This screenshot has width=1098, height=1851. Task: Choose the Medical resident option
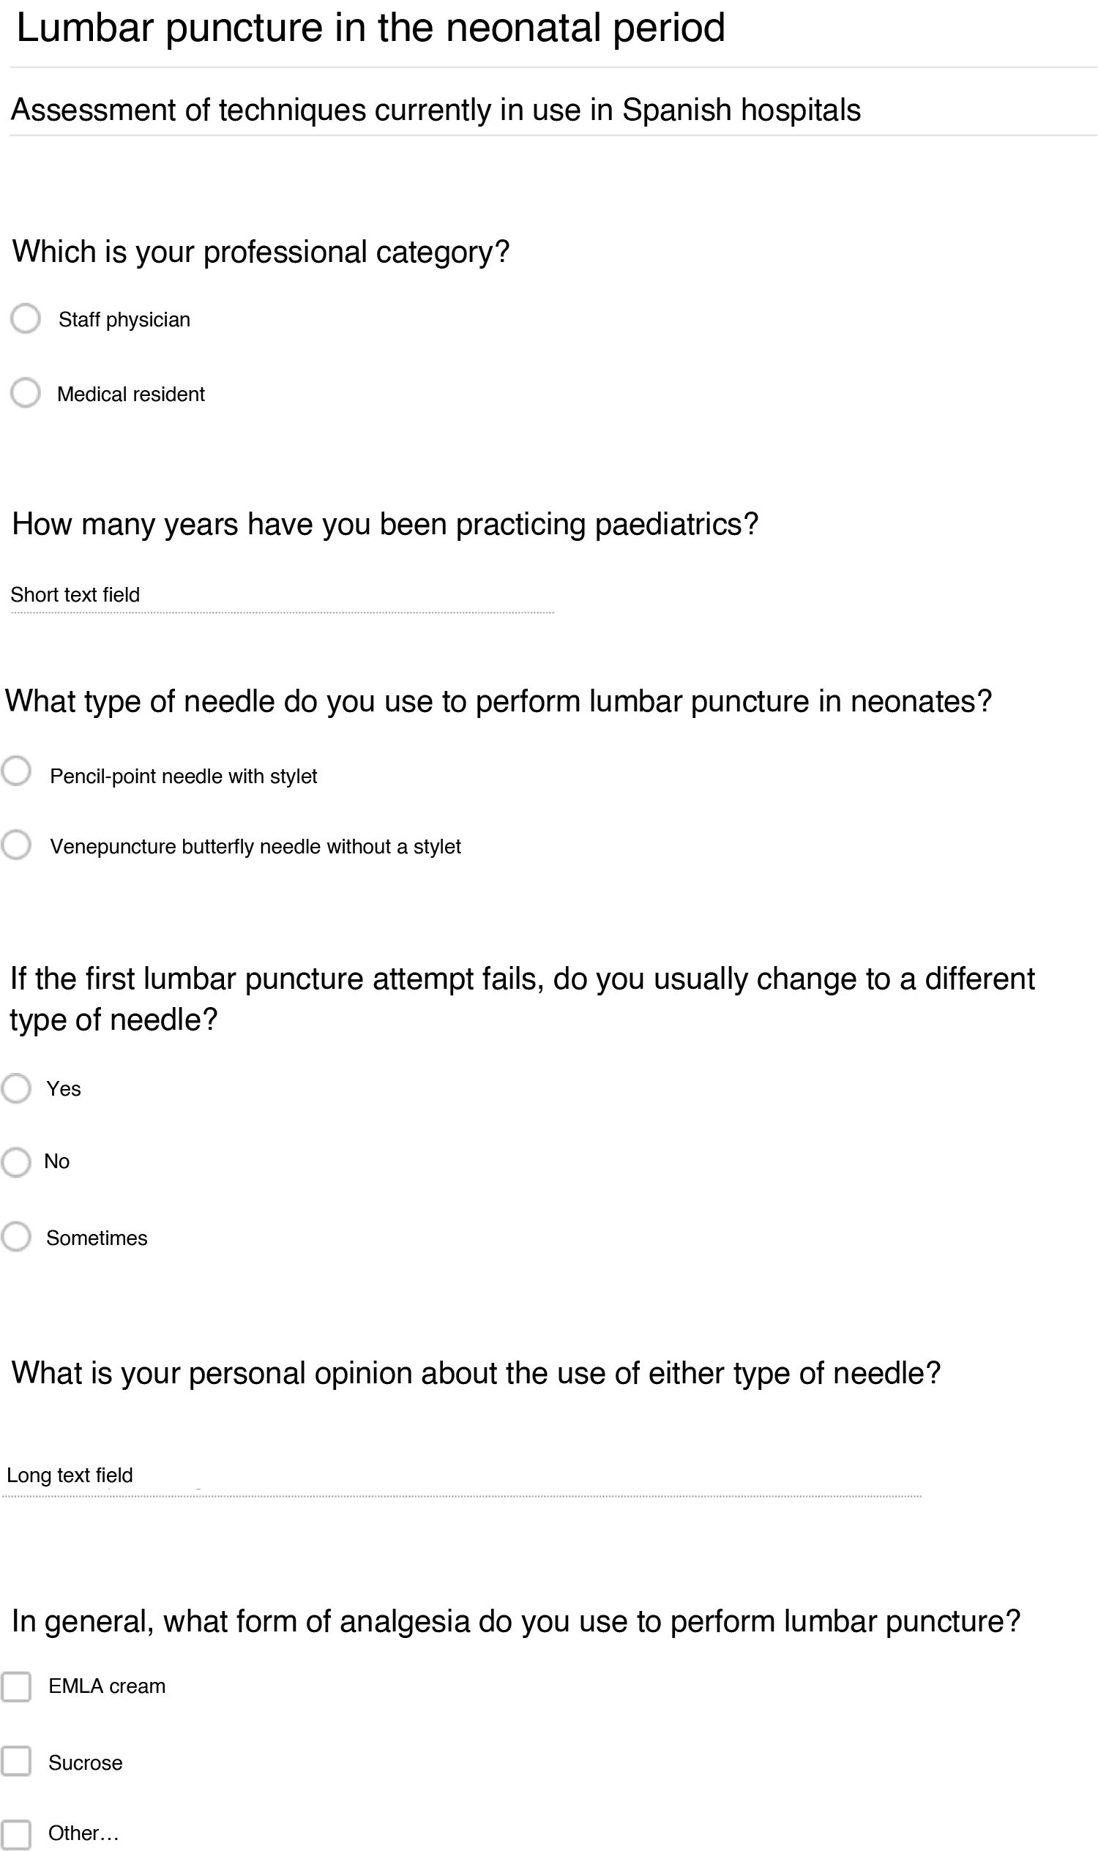click(25, 393)
